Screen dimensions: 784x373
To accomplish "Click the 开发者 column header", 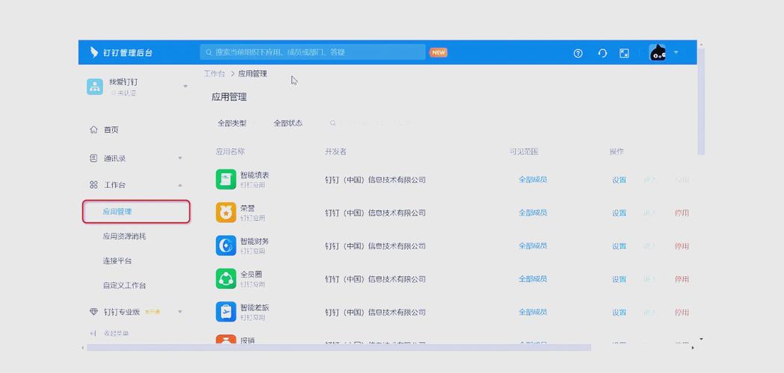I will [336, 151].
